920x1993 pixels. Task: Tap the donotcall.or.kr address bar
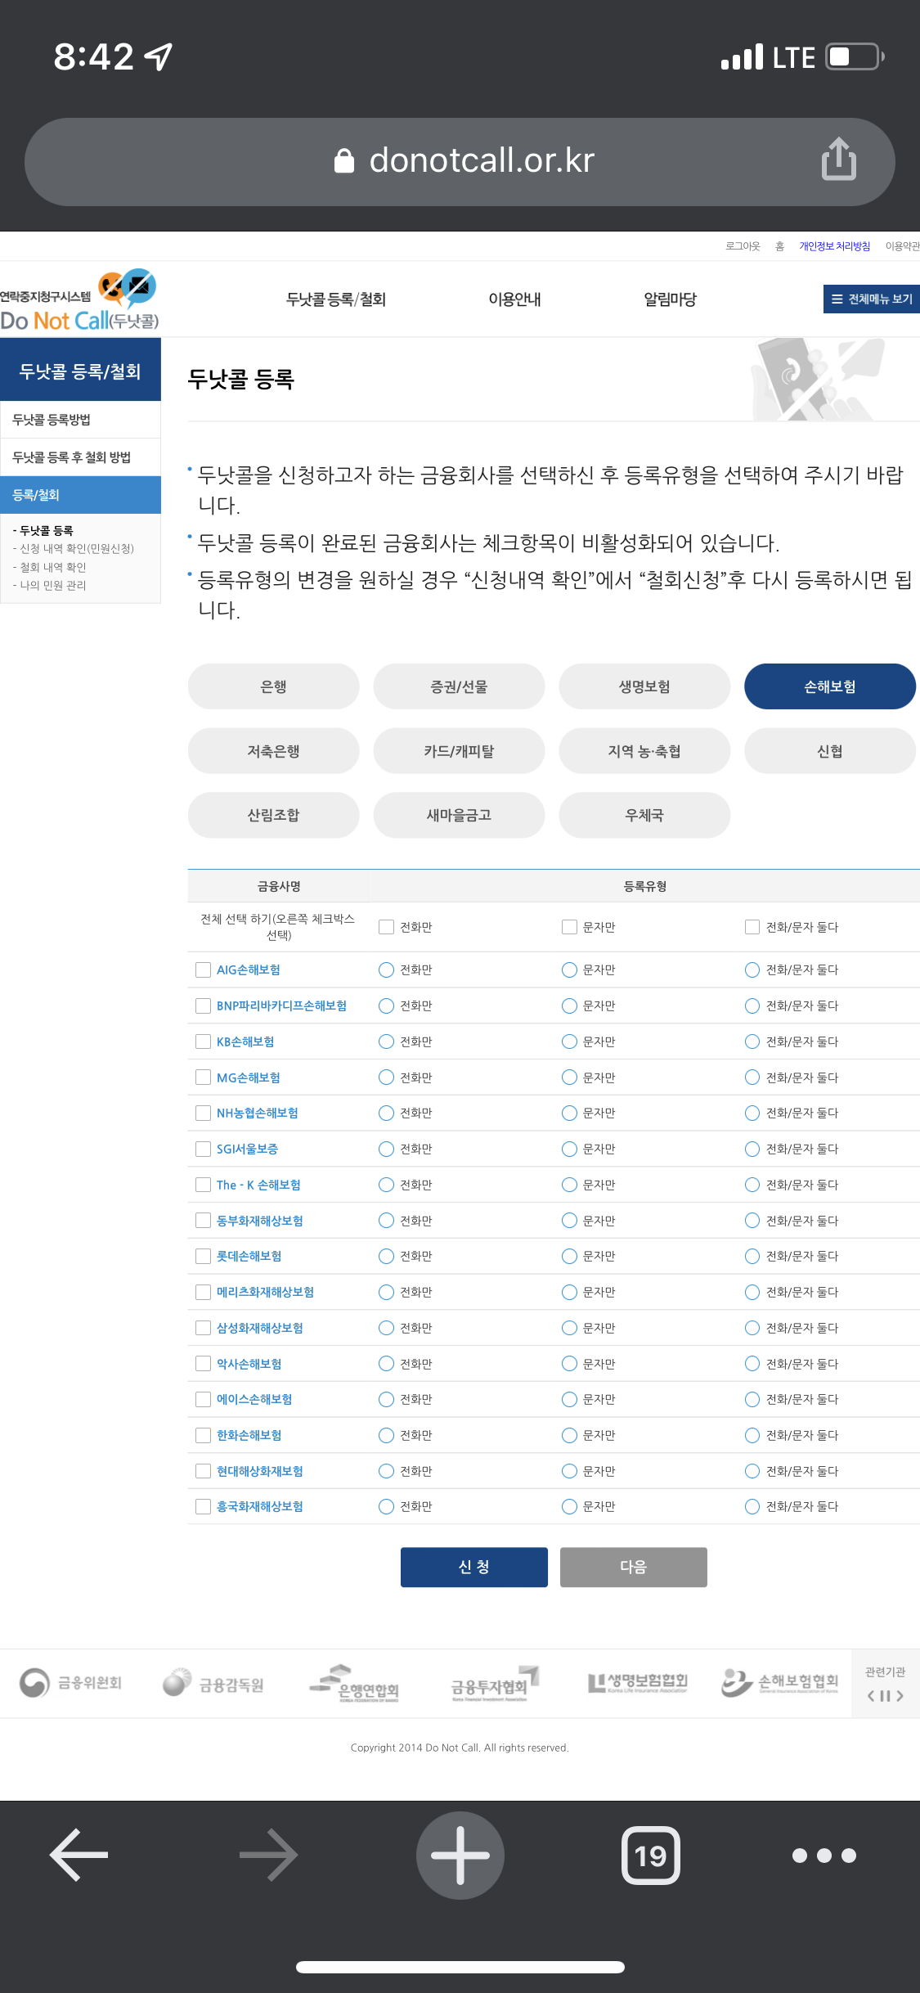point(460,161)
